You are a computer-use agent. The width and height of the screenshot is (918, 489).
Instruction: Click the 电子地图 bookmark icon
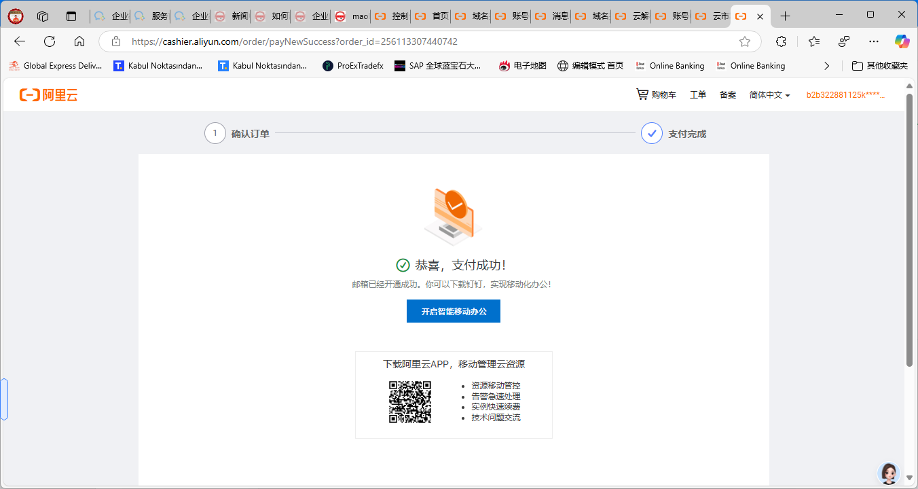click(504, 66)
